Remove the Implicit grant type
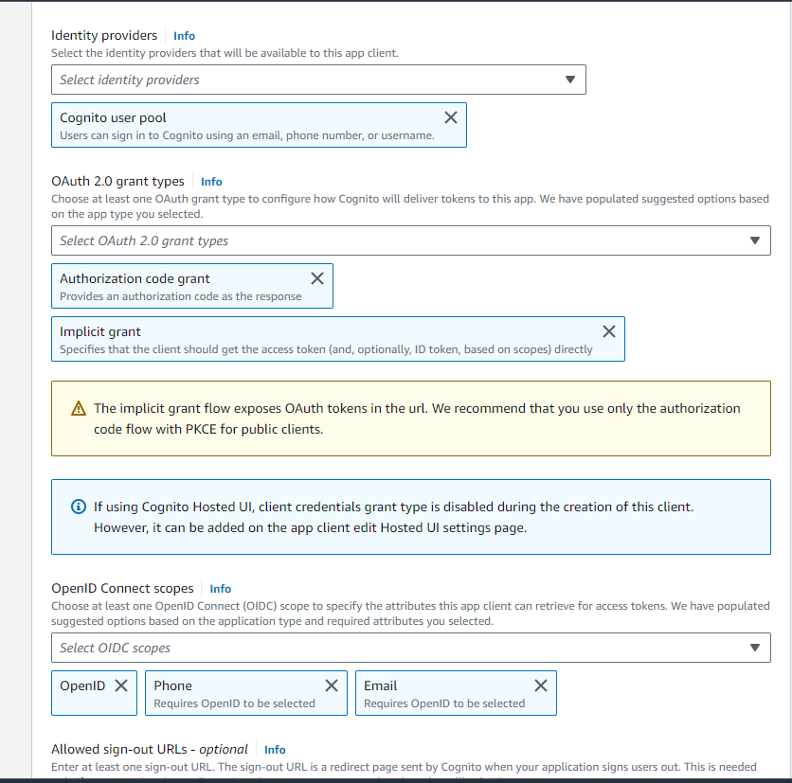 point(608,331)
